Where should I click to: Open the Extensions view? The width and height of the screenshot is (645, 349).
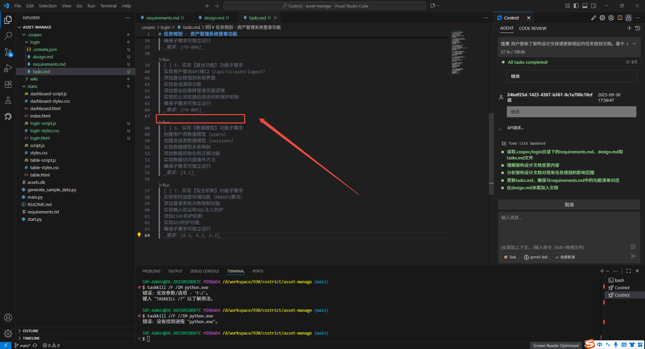8,84
